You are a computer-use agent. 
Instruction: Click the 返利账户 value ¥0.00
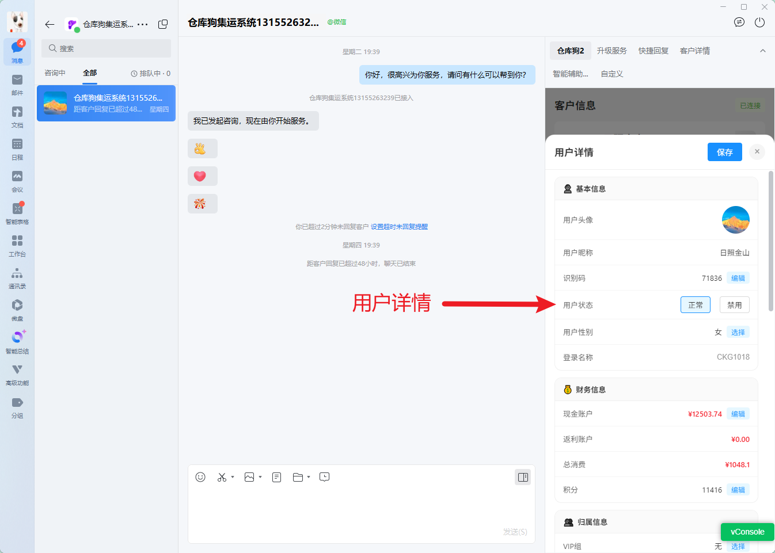tap(740, 439)
